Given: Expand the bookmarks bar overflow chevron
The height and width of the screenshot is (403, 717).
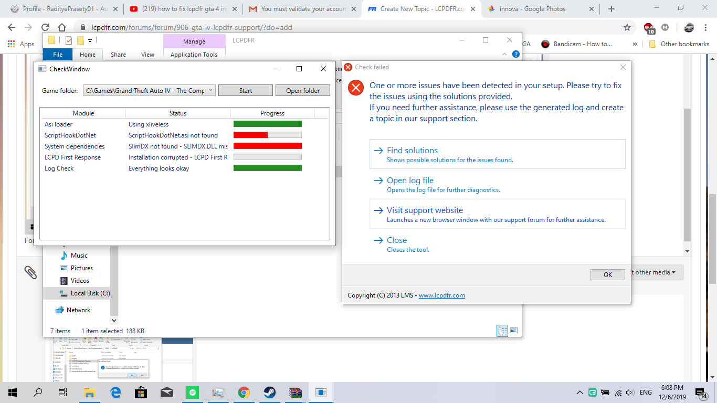Looking at the screenshot, I should 635,44.
